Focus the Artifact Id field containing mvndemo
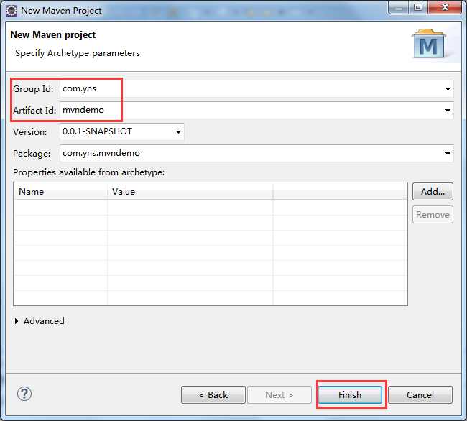The height and width of the screenshot is (421, 467). coord(256,110)
